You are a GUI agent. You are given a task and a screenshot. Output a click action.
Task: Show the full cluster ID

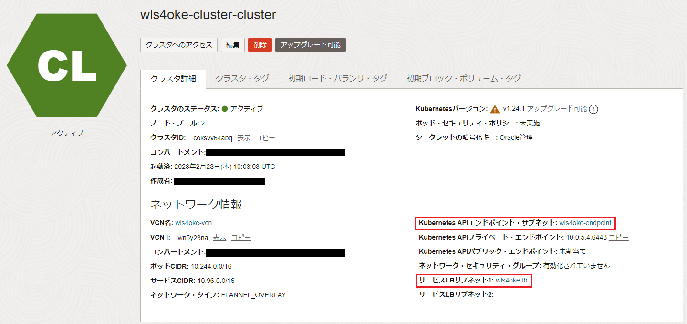coord(243,138)
